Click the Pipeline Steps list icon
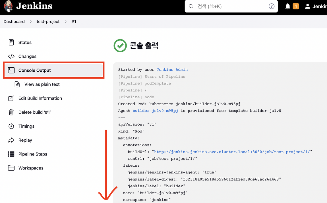The width and height of the screenshot is (327, 203). coord(11,154)
